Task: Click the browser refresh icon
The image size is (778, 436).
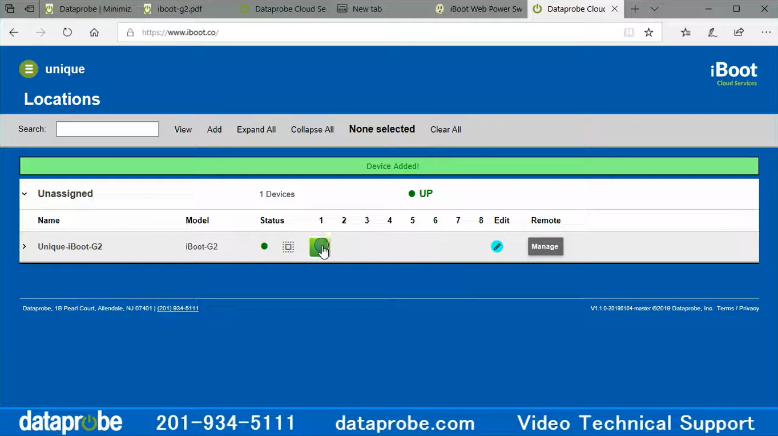Action: pyautogui.click(x=67, y=33)
